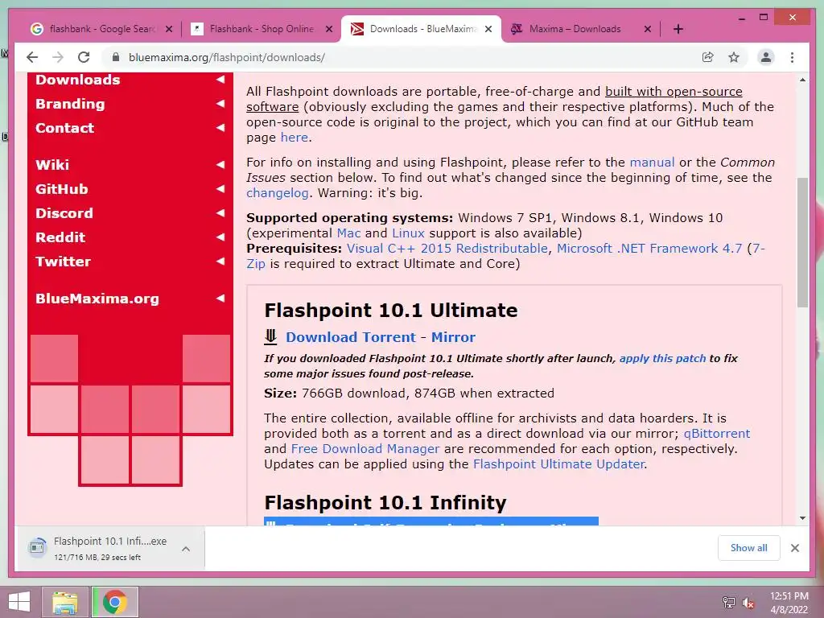Open Visual C++ 2015 Redistributable link
The width and height of the screenshot is (824, 618).
click(447, 249)
